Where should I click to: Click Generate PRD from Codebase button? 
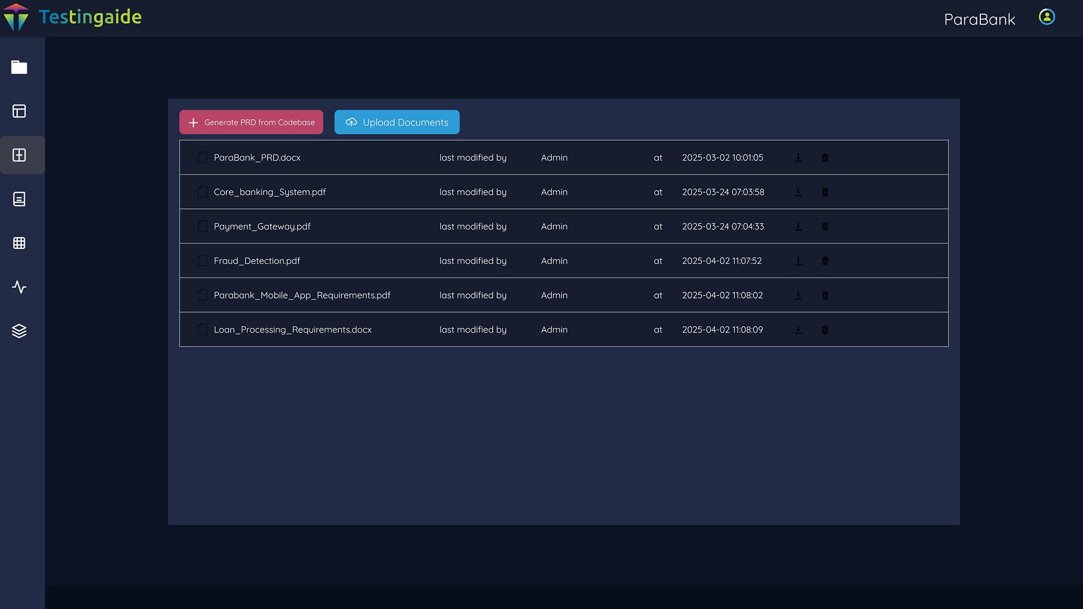[x=251, y=122]
